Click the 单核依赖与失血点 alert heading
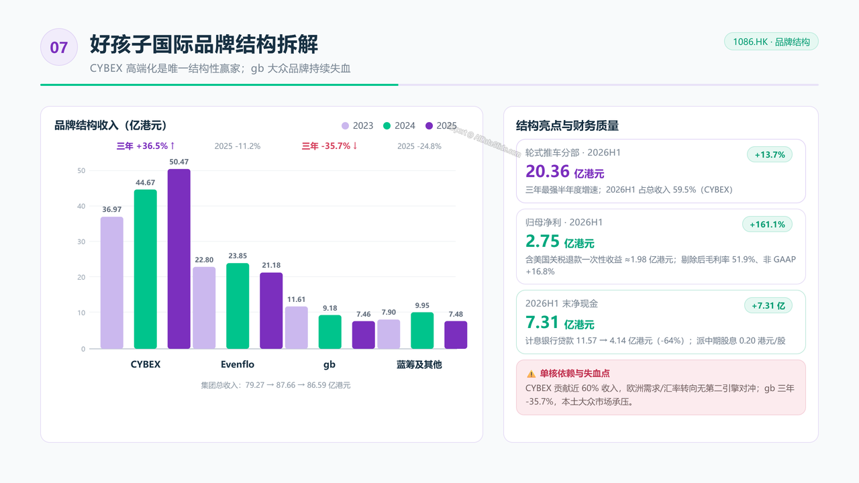Screen dimensions: 859x483 [x=574, y=374]
